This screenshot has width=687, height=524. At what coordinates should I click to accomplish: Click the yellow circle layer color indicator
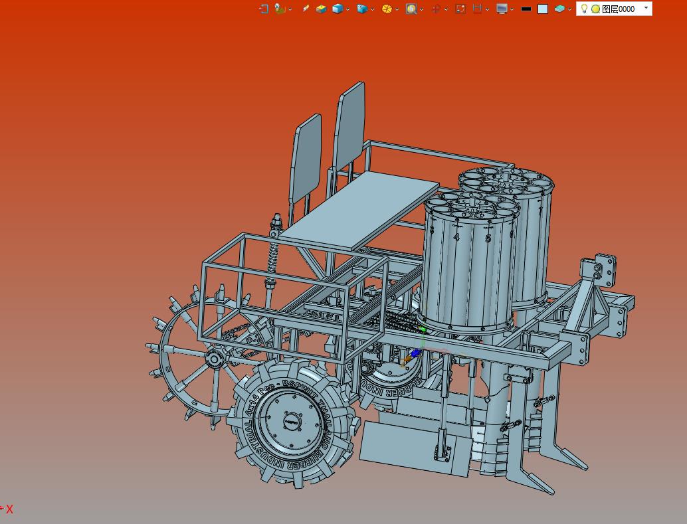pyautogui.click(x=595, y=9)
